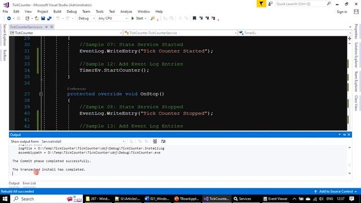Open the Windows Start menu
The image size is (361, 203).
(5, 198)
